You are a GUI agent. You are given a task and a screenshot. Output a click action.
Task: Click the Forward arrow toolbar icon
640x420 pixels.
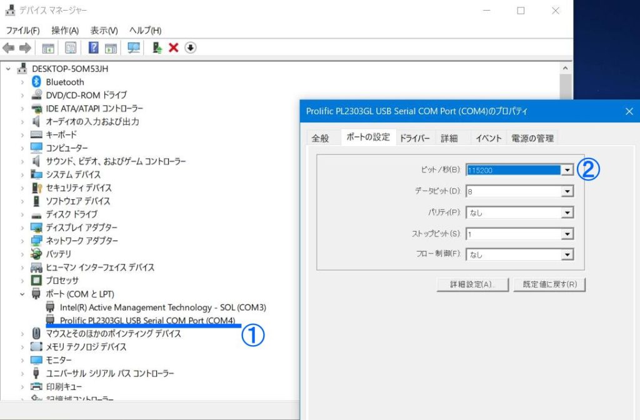[x=25, y=48]
